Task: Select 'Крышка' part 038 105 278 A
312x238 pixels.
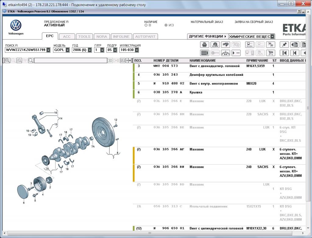Action: (x=219, y=94)
